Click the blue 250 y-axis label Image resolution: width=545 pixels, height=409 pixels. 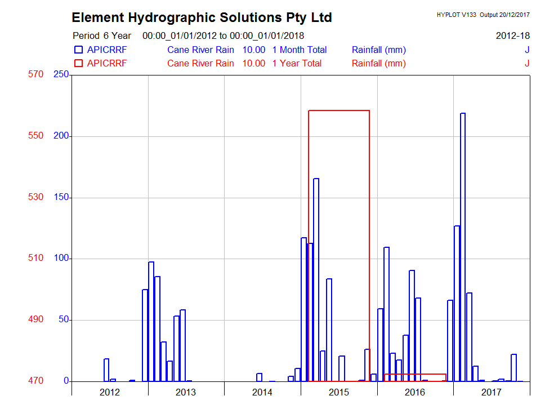(x=60, y=75)
